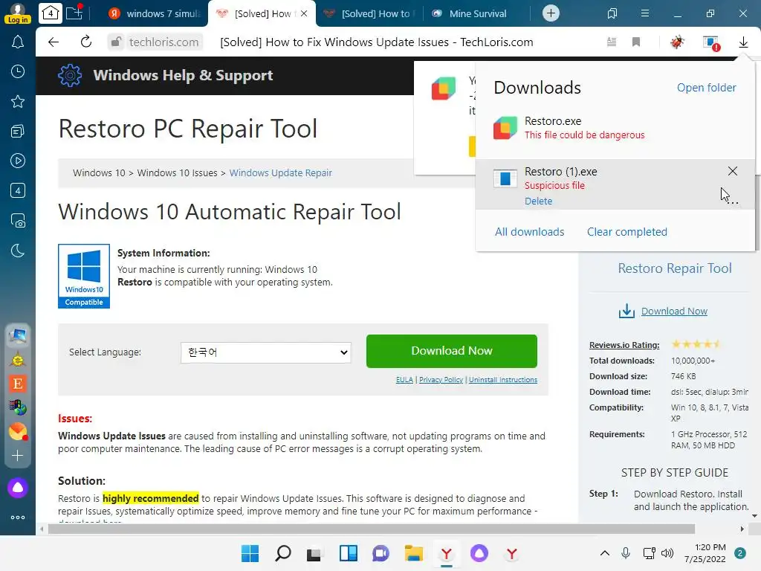Open Uninstall Instructions link
This screenshot has height=571, width=761.
pos(503,380)
